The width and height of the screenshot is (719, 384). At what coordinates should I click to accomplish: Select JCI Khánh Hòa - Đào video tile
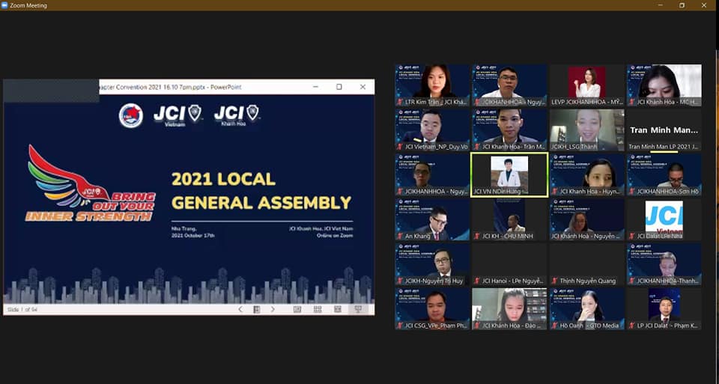click(509, 309)
